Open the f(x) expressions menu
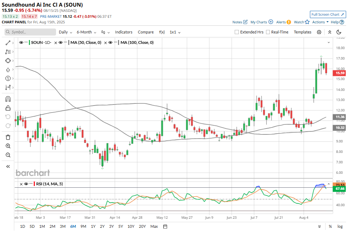351x233 pixels. point(162,32)
